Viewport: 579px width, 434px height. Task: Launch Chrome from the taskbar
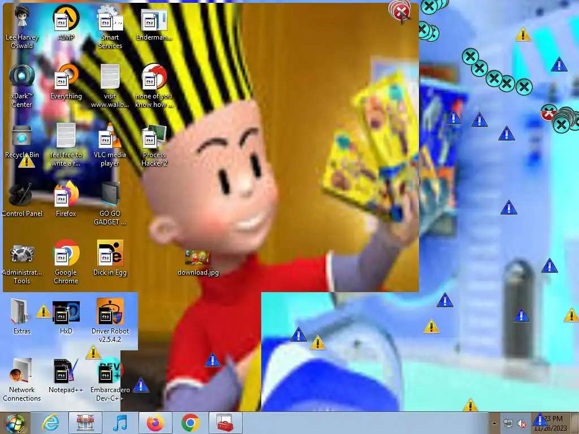(x=191, y=423)
